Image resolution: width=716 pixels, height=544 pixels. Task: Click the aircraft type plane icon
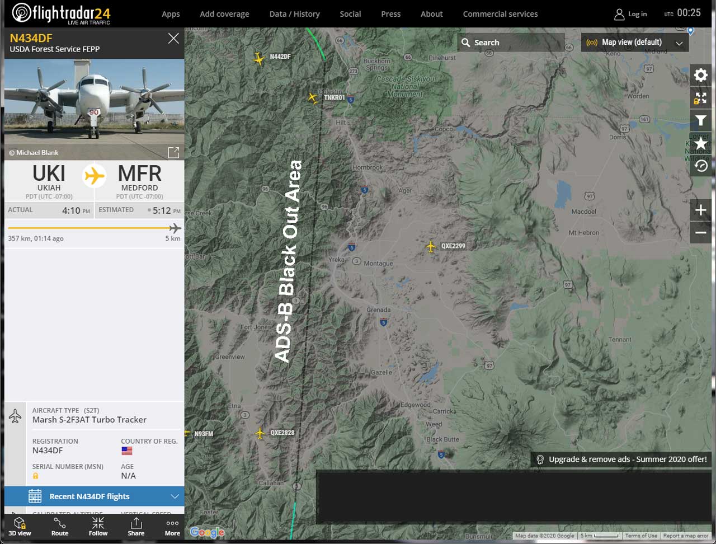pyautogui.click(x=15, y=416)
